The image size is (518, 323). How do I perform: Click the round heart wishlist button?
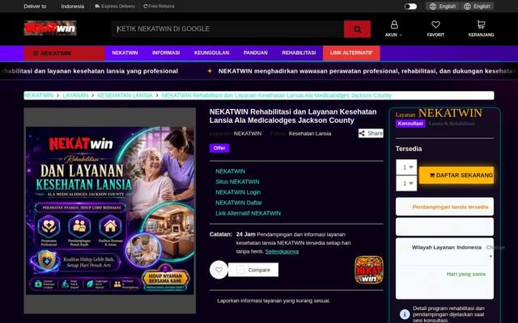(x=219, y=270)
